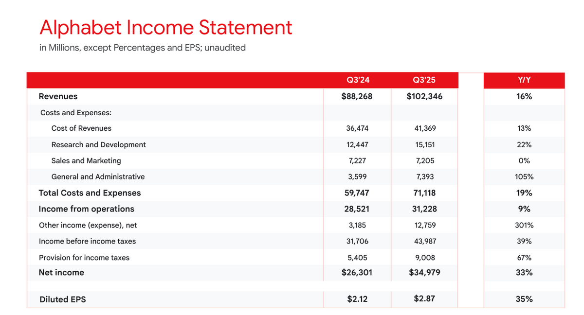Select the Net income row label

pos(61,273)
